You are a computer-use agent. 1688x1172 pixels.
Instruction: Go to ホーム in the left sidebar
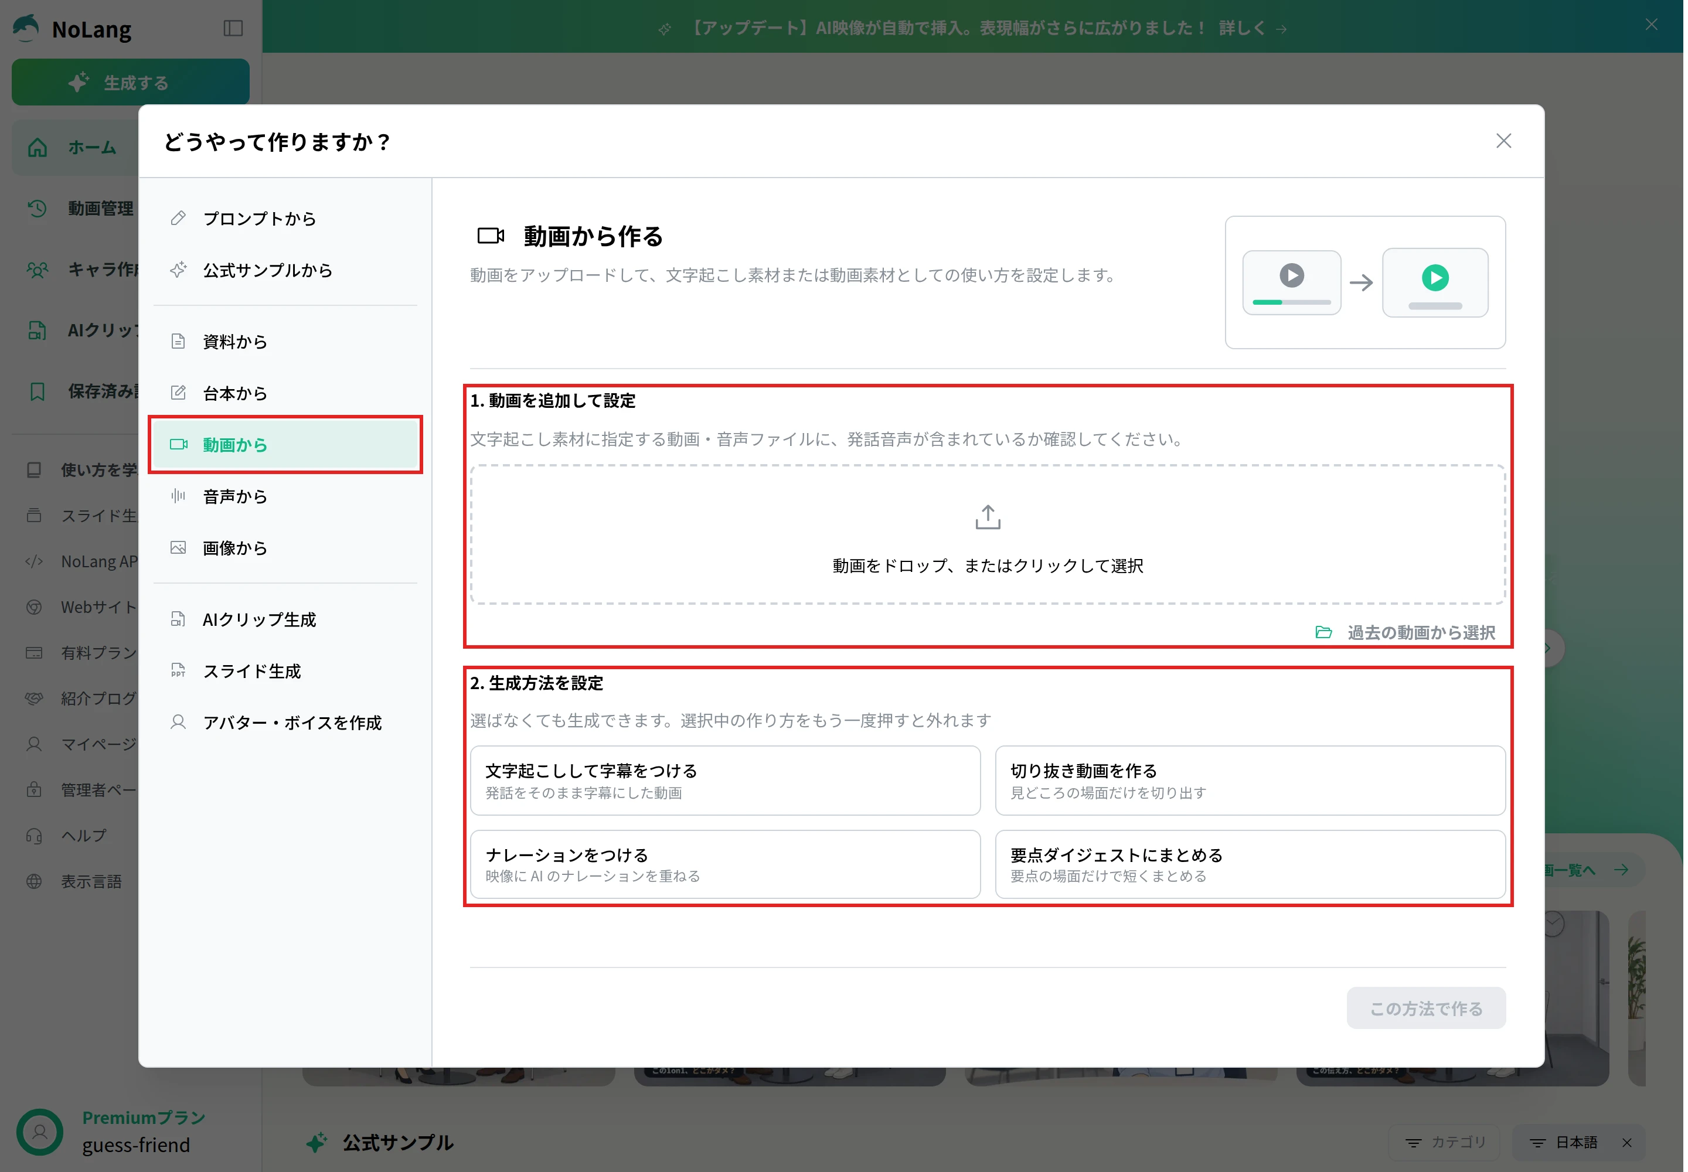pos(75,147)
